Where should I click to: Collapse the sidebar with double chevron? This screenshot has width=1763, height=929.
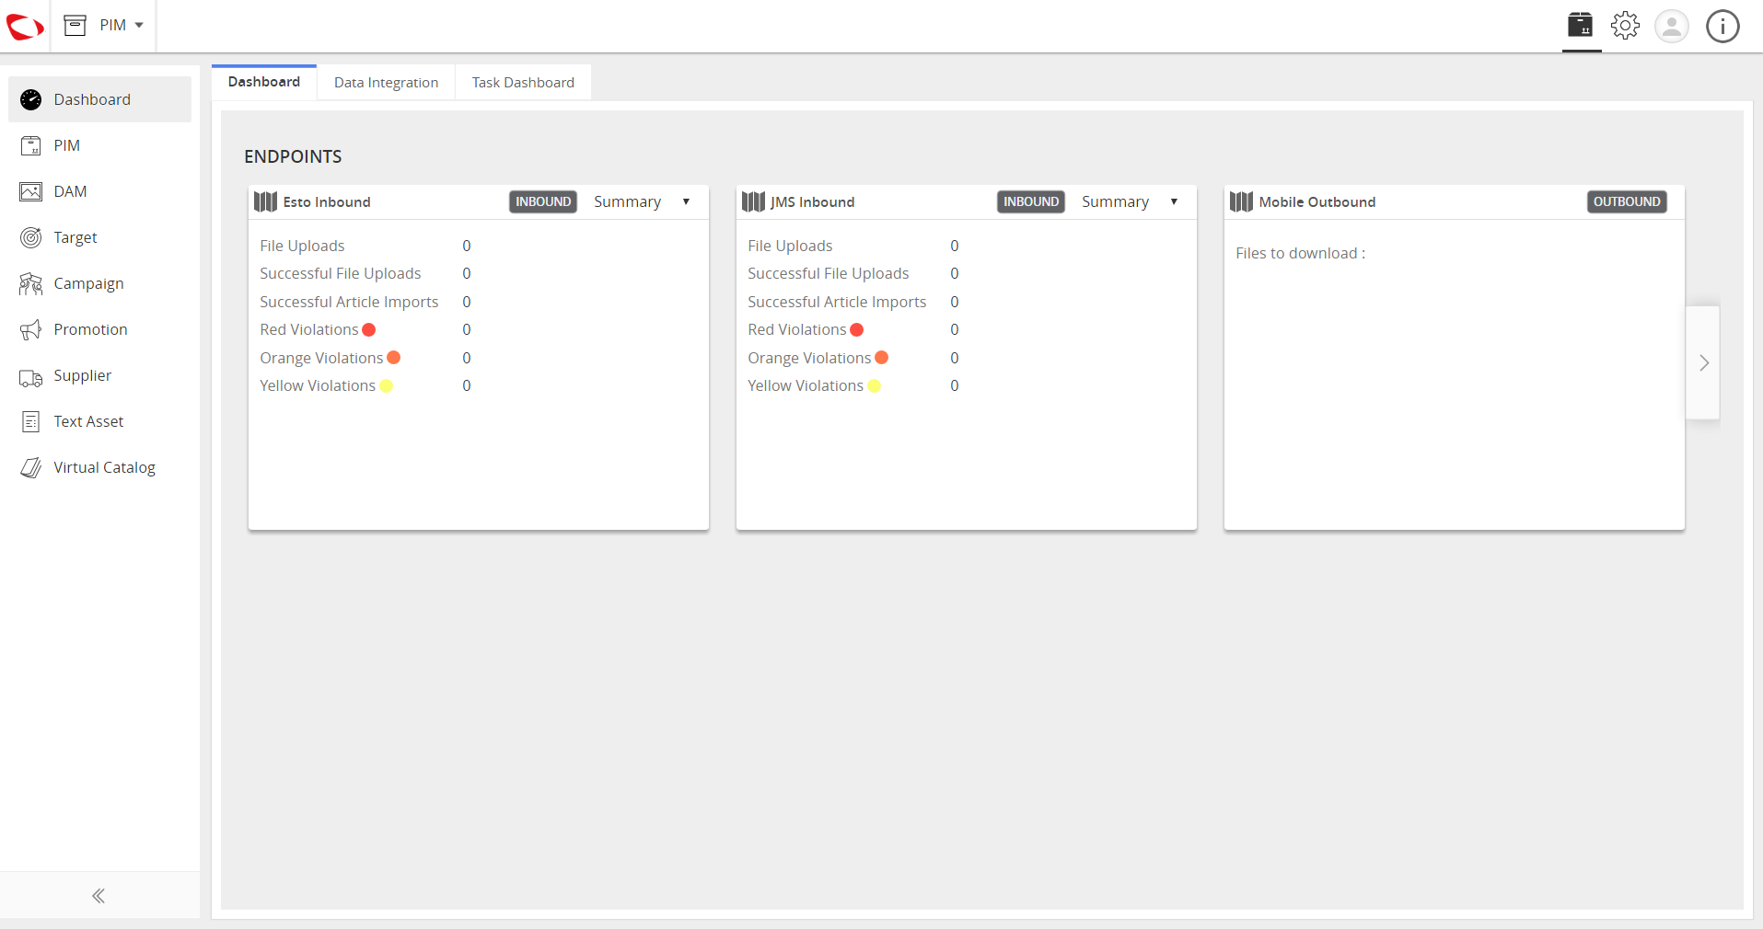[x=99, y=896]
